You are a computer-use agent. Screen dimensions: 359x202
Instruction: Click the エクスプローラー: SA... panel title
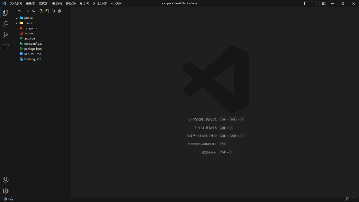tap(26, 11)
